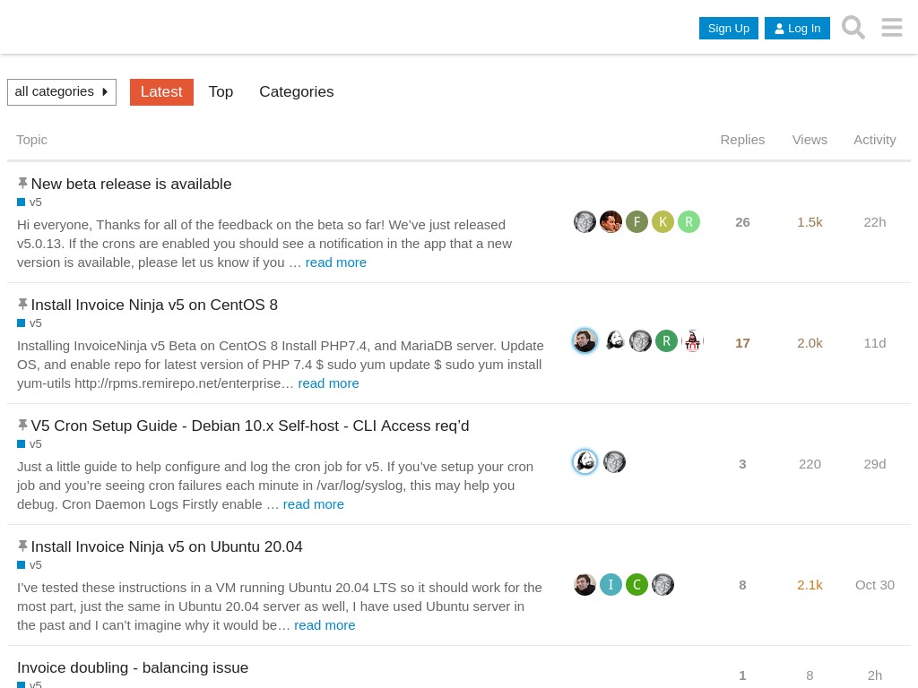Click the 2.0k views value
Viewport: 918px width, 688px height.
point(810,343)
